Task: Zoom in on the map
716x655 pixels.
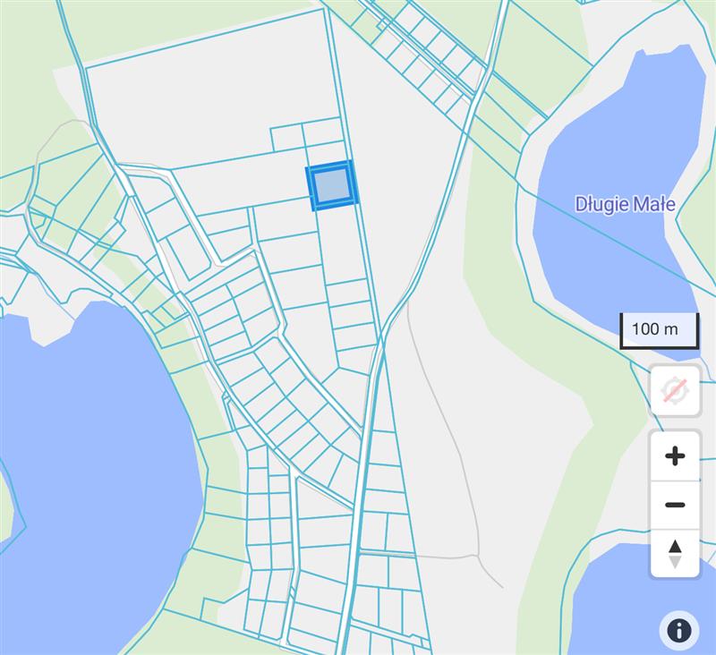Action: tap(675, 456)
